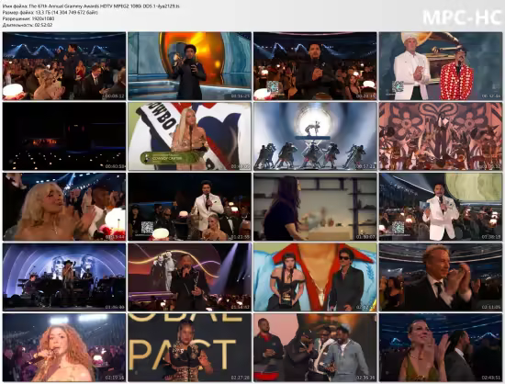The height and width of the screenshot is (384, 505).
Task: Click the 01:23:55 timestamp on the white suit thumbnail
Action: pyautogui.click(x=241, y=237)
